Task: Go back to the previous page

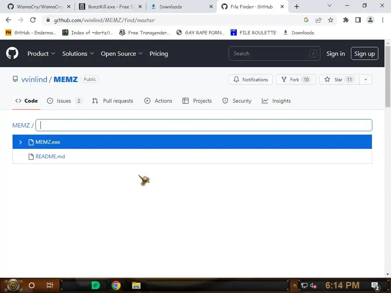Action: tap(8, 20)
